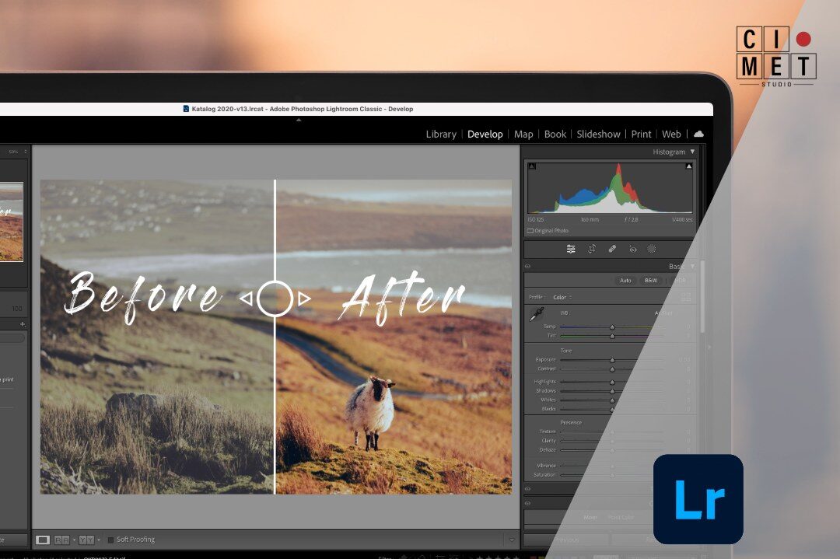Click the Auto tone button
This screenshot has height=559, width=840.
click(625, 280)
